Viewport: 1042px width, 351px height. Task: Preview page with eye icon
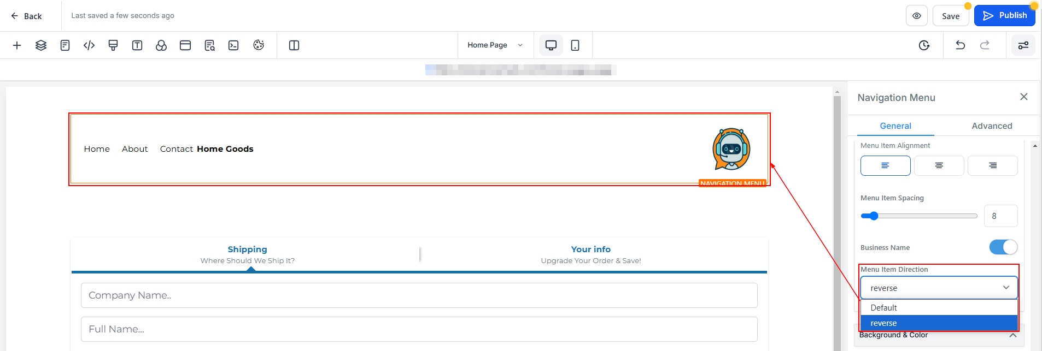[x=917, y=16]
